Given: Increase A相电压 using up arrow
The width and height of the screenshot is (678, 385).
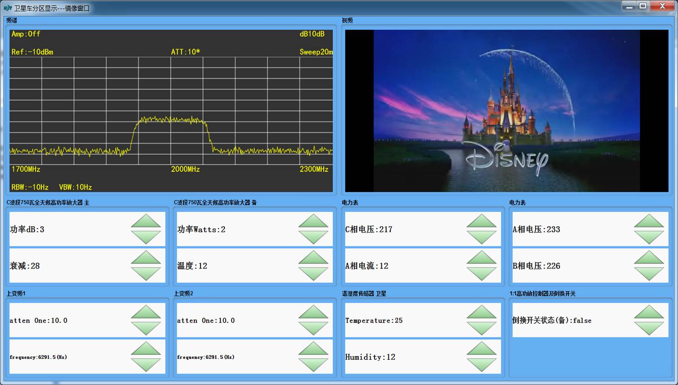Looking at the screenshot, I should [x=649, y=221].
